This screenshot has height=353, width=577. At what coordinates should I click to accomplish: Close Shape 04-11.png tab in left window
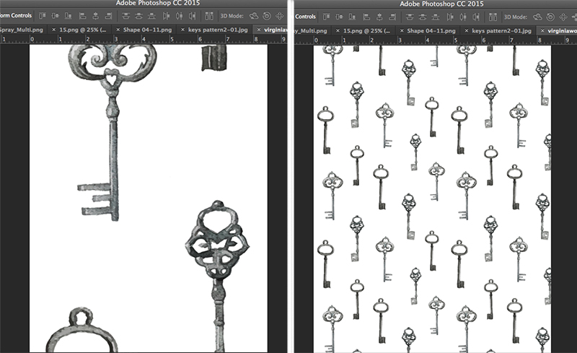tap(118, 30)
